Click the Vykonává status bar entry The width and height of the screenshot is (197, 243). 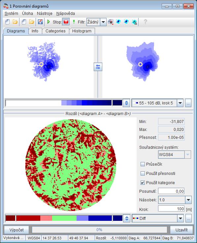click(x=14, y=238)
